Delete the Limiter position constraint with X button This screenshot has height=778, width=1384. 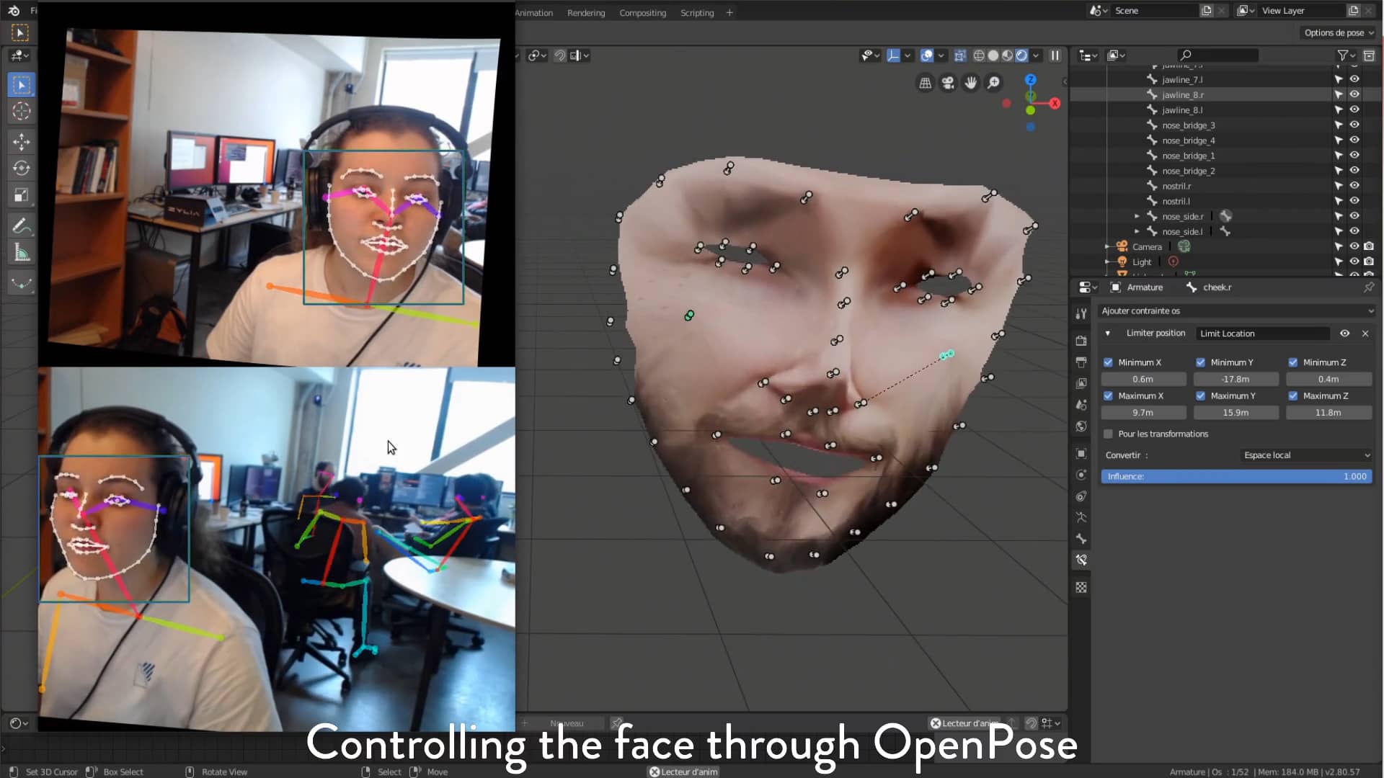pyautogui.click(x=1366, y=333)
